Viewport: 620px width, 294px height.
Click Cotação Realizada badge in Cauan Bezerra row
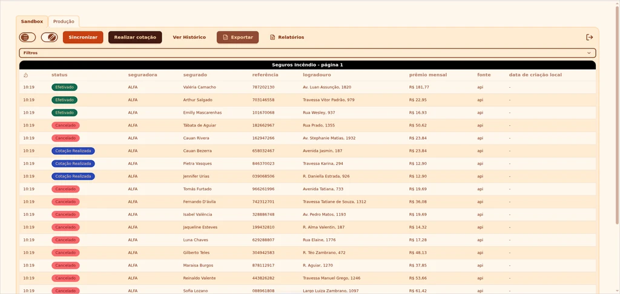[x=73, y=151]
